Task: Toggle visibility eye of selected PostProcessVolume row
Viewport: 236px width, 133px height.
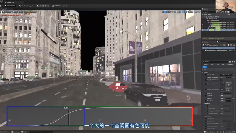Action: click(203, 30)
